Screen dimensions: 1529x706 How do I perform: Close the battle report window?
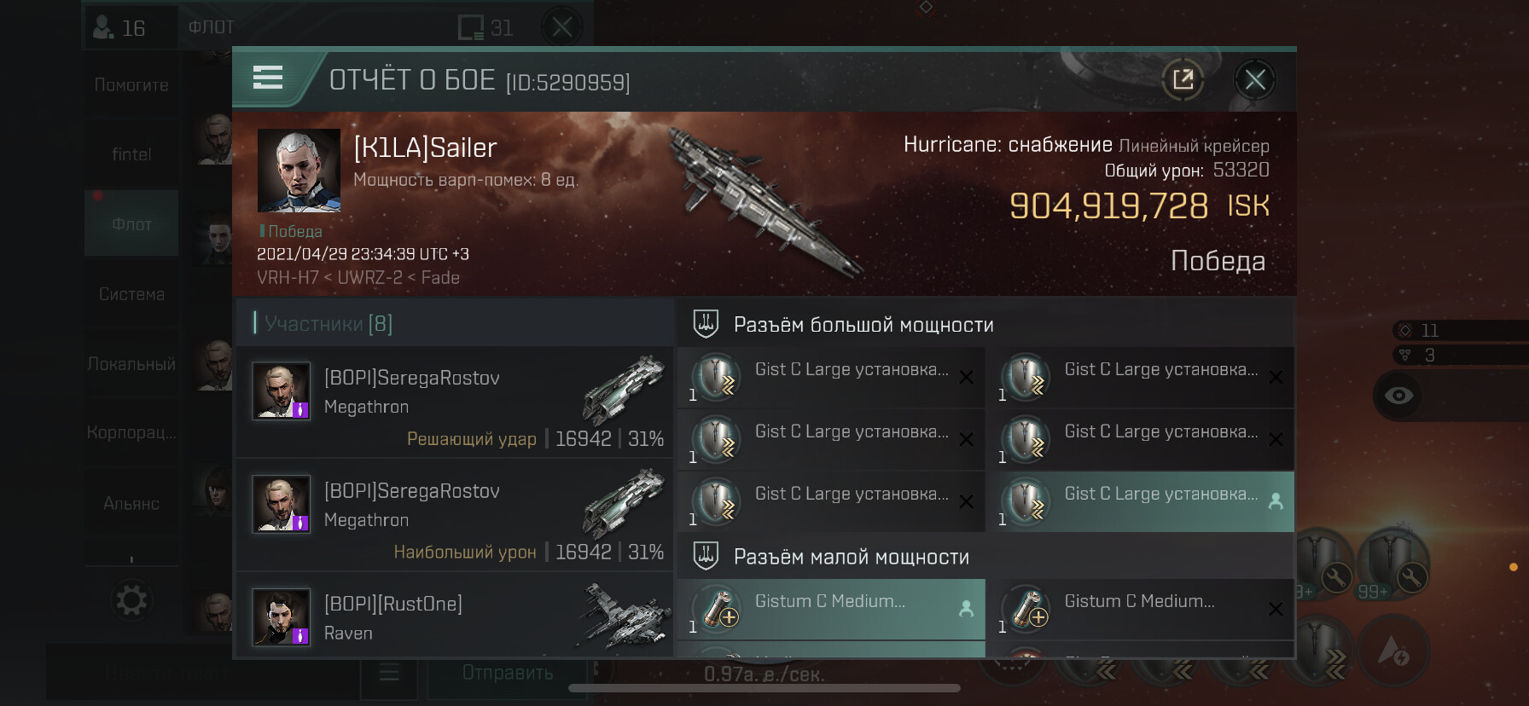point(1255,80)
